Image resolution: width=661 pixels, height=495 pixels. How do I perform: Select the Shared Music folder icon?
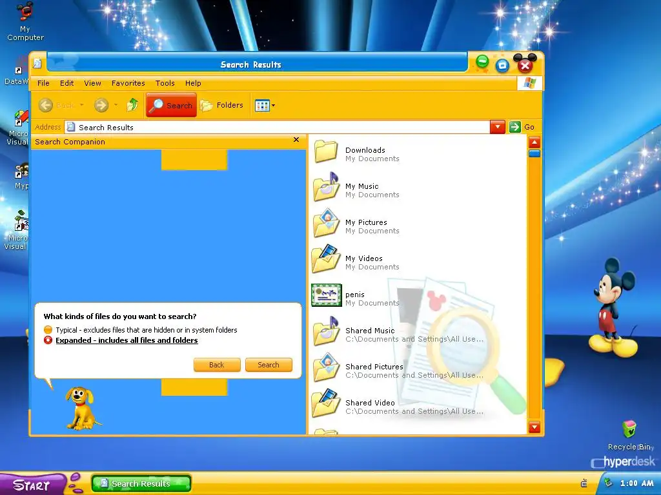[x=326, y=331]
